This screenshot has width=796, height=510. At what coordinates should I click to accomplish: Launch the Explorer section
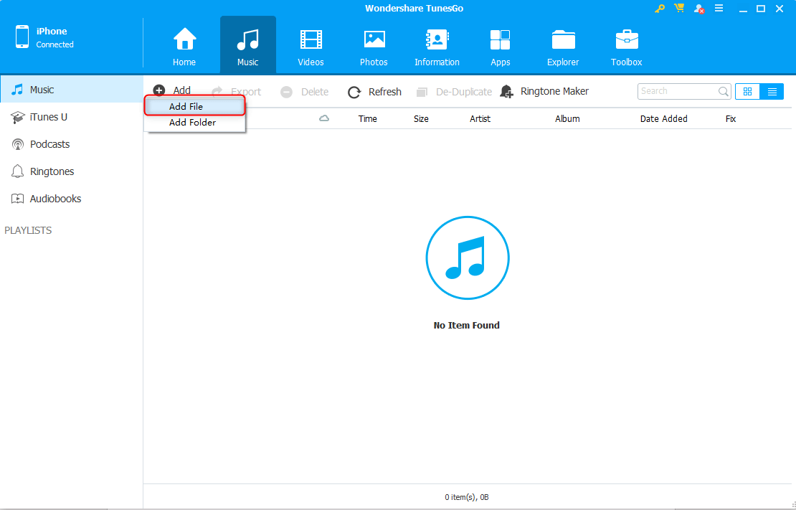[563, 47]
